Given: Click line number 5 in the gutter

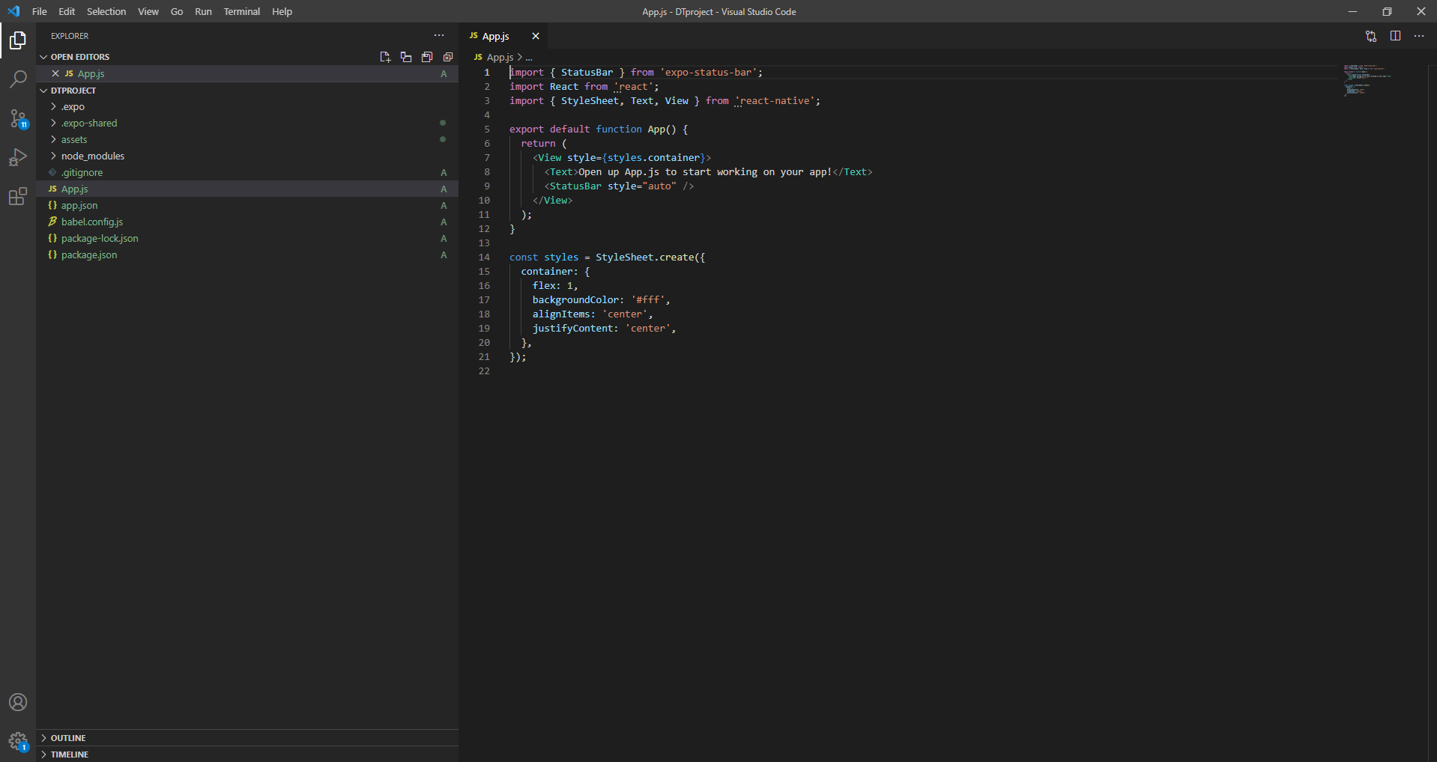Looking at the screenshot, I should pyautogui.click(x=487, y=129).
